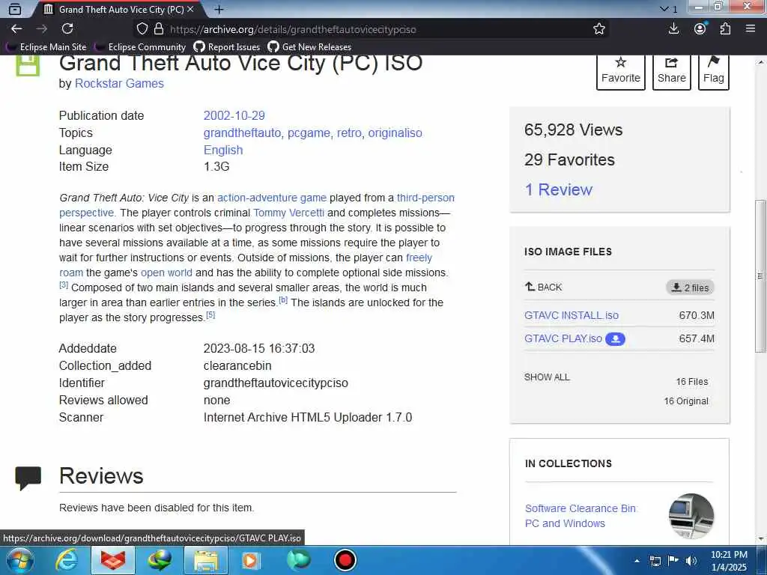Open Eclipse Community bookmark
767x575 pixels.
click(x=140, y=47)
